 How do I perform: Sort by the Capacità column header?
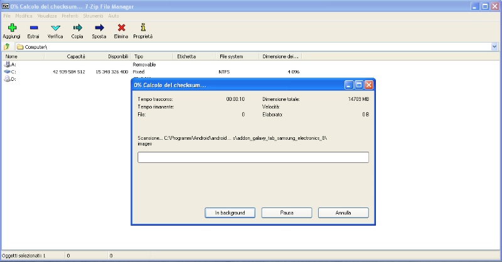75,56
